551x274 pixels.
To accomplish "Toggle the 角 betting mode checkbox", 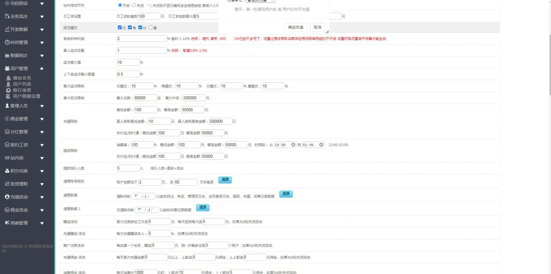I will pos(130,27).
